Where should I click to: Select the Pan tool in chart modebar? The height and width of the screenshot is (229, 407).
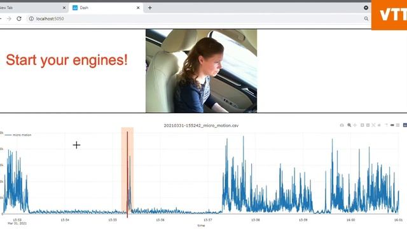click(x=355, y=125)
